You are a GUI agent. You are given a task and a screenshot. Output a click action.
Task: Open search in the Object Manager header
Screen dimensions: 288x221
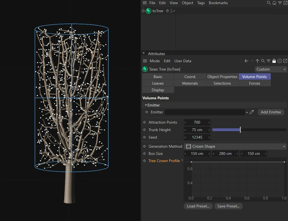[269, 3]
